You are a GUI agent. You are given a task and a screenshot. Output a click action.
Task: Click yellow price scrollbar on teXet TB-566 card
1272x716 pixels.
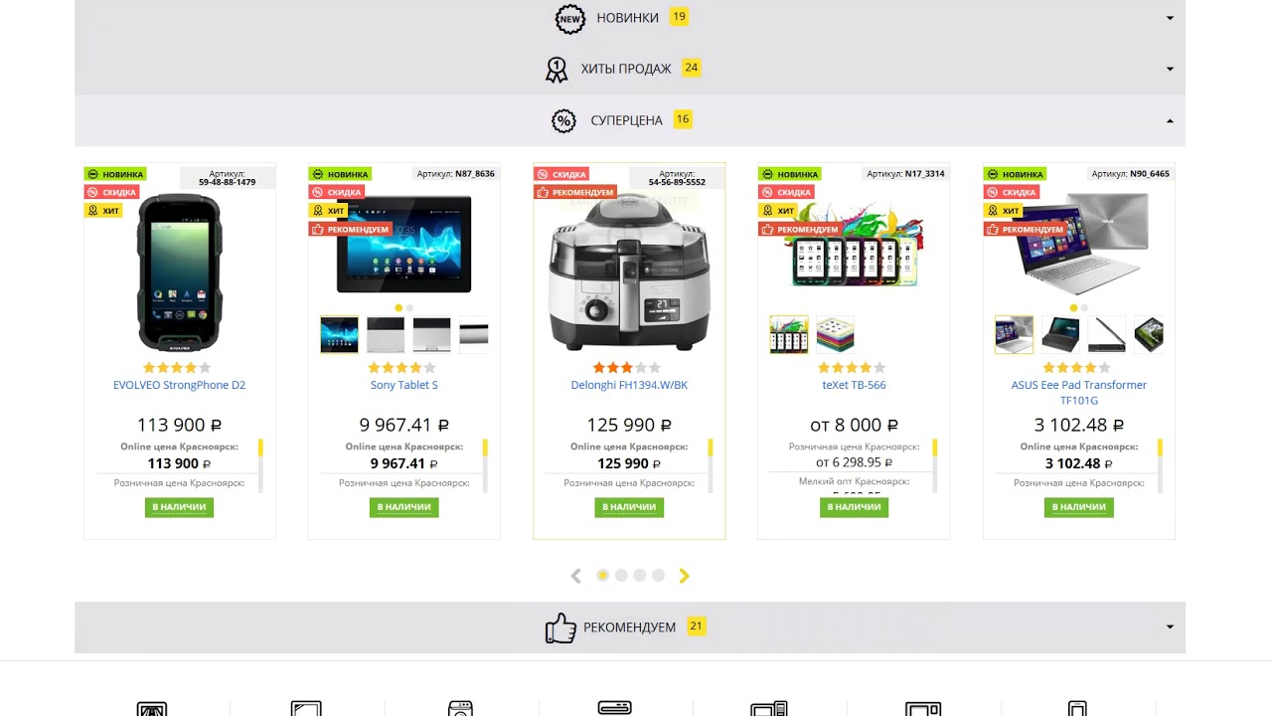[x=935, y=448]
